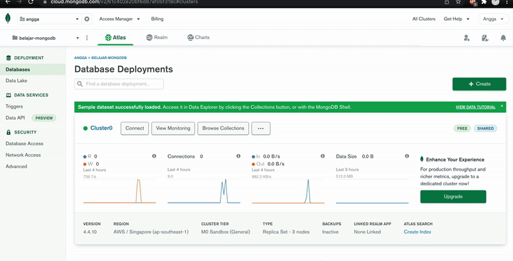Click the ANGGA breadcrumb link

point(81,58)
